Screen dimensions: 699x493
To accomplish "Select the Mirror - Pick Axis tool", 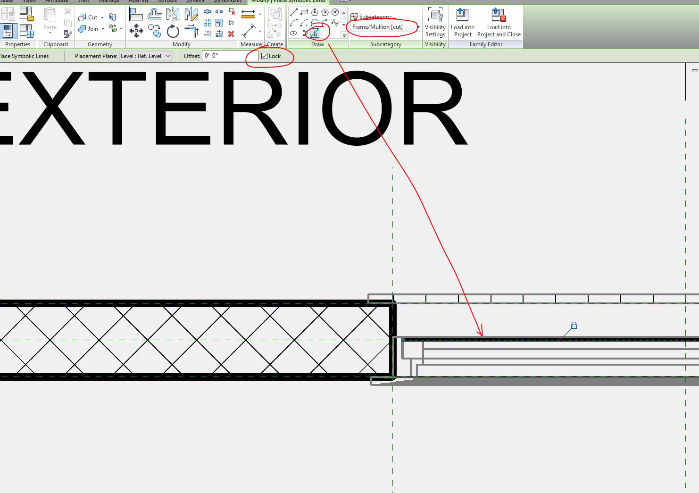I will pyautogui.click(x=173, y=14).
